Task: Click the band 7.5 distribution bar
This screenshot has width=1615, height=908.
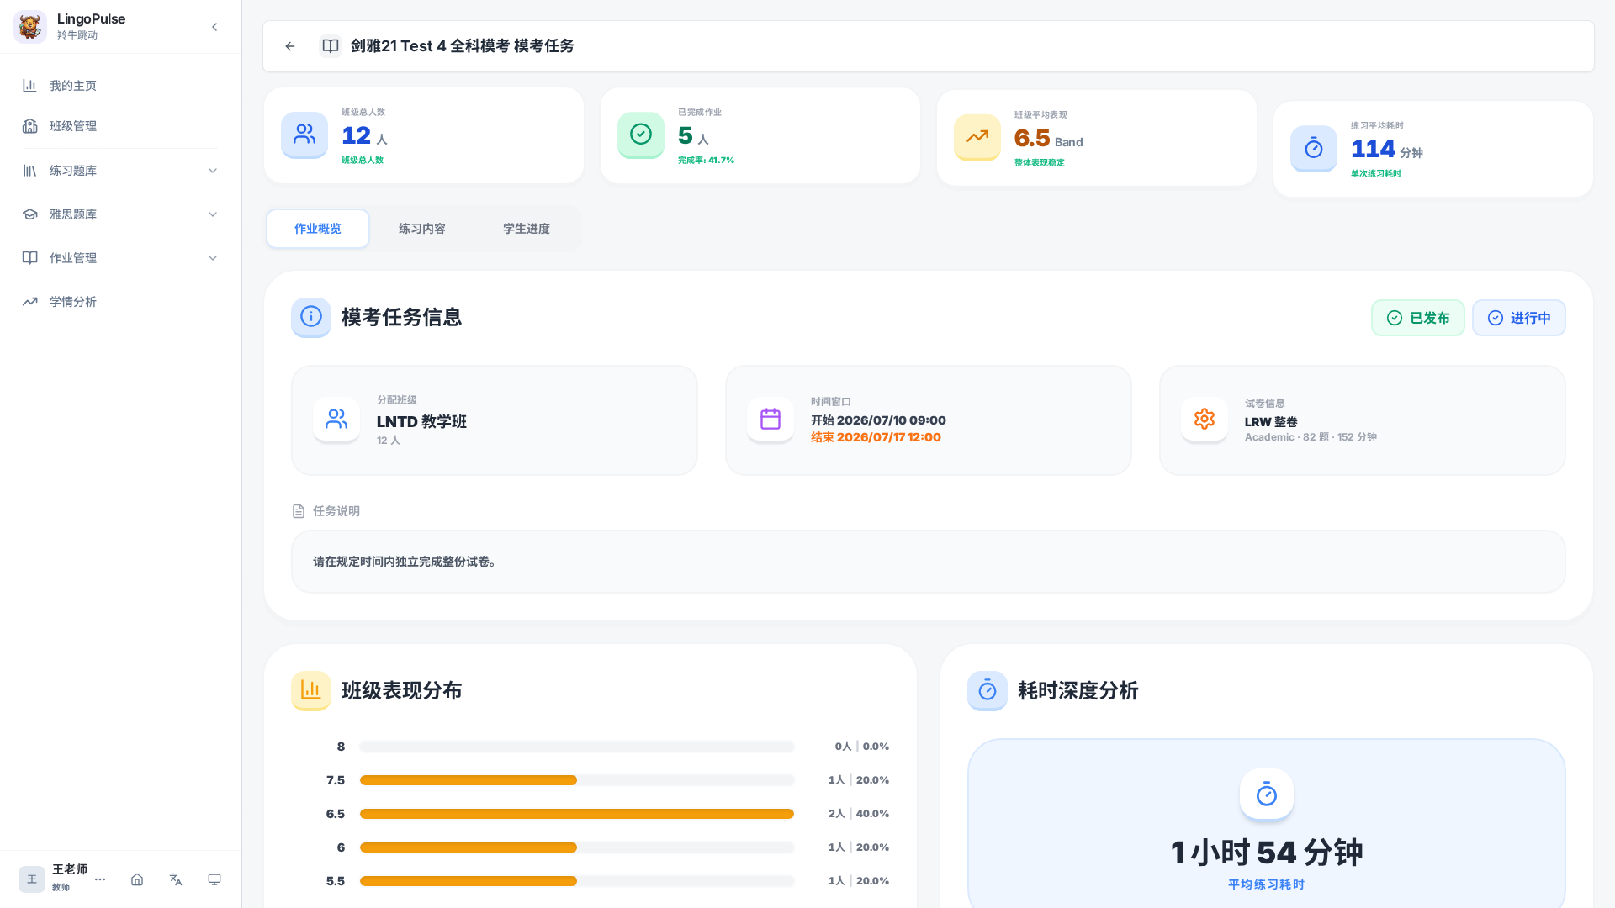Action: click(577, 780)
